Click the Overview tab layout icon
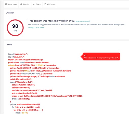The height and width of the screenshot is (114, 129). (x=6, y=4)
